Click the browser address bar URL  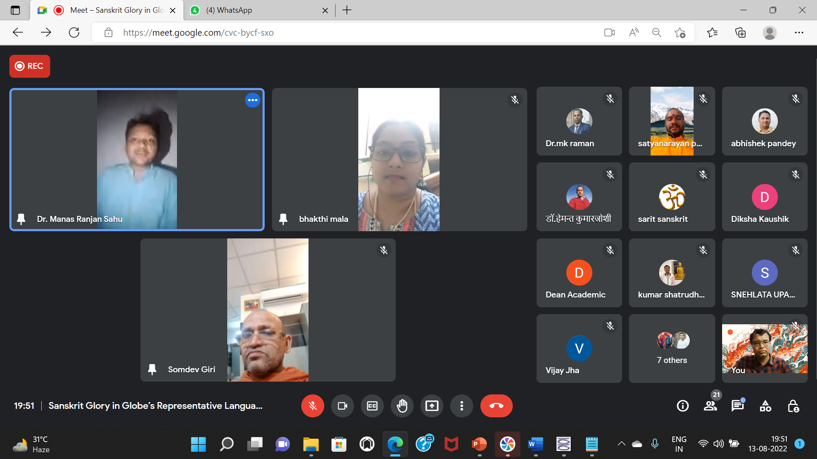pyautogui.click(x=198, y=33)
